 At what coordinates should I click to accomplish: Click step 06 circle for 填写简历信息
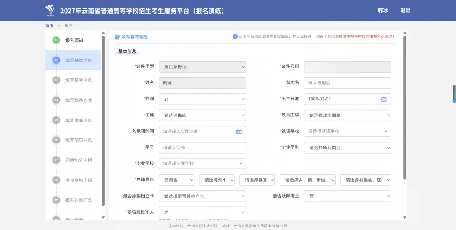56,140
